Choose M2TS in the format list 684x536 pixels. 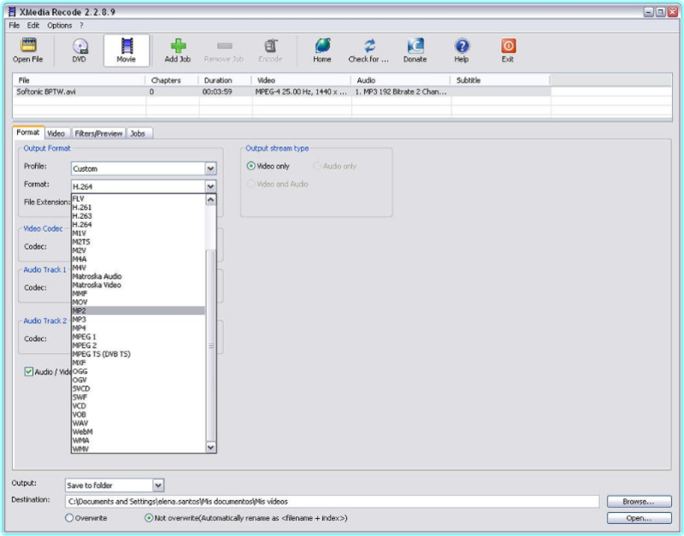pos(138,242)
